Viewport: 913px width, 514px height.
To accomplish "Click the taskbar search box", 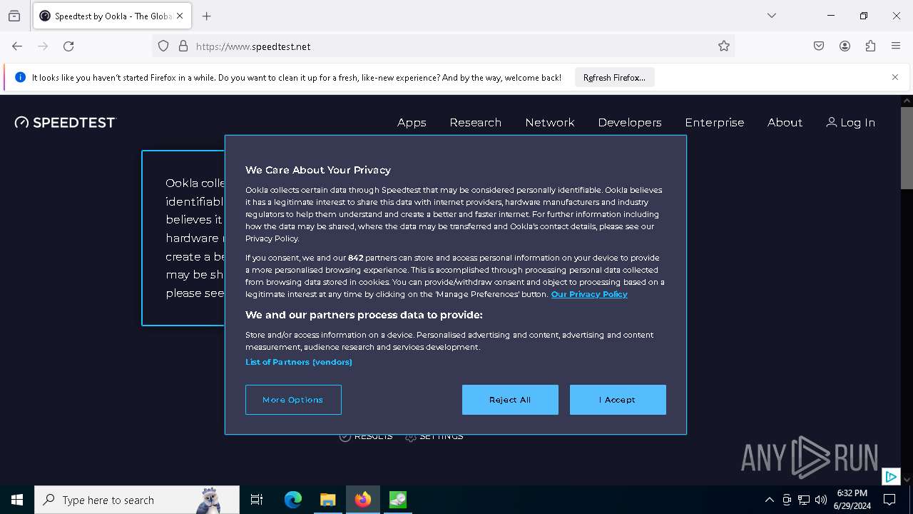I will 137,500.
